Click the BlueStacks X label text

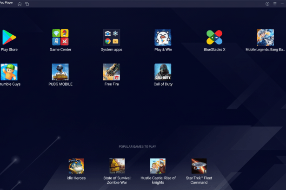pos(214,50)
